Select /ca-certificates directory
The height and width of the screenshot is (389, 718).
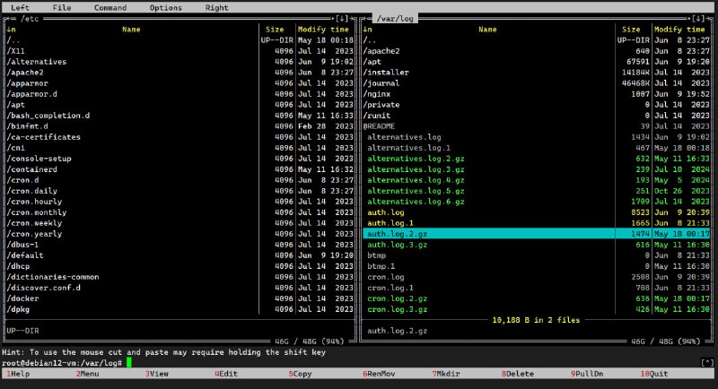(x=132, y=136)
